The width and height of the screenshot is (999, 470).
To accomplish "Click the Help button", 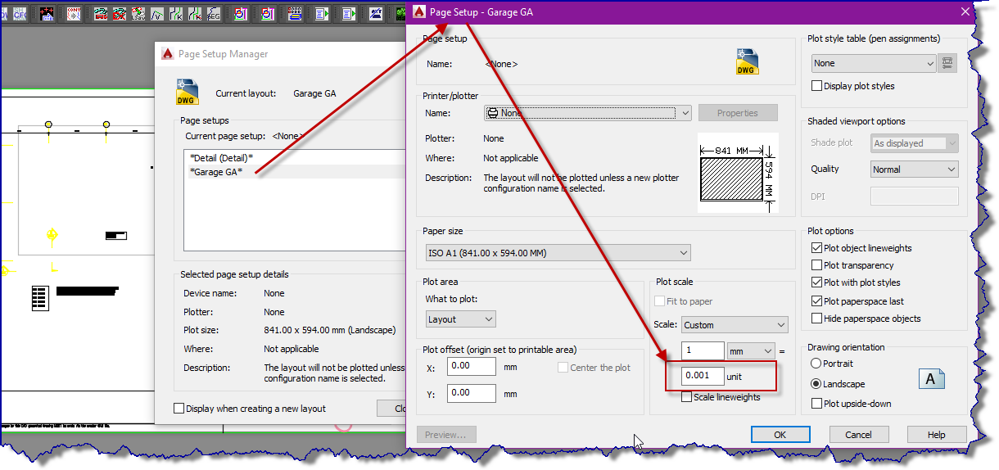I will (x=937, y=435).
